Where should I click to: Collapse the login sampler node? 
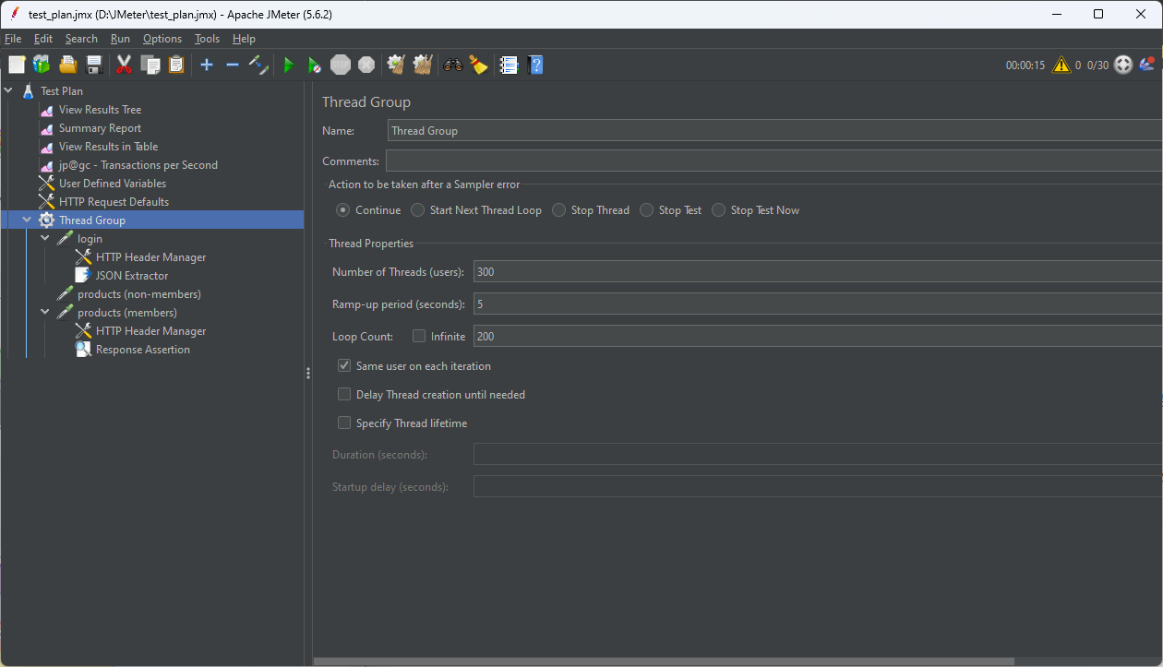pos(45,238)
